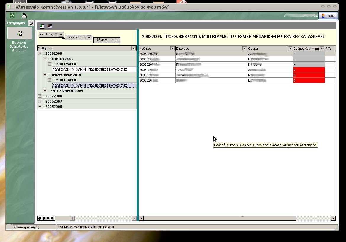Click the grid's horizontal scrollbar right arrow

pos(333,218)
